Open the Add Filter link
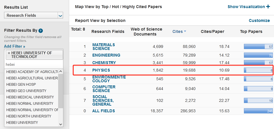274x129 pixels. tap(14, 46)
